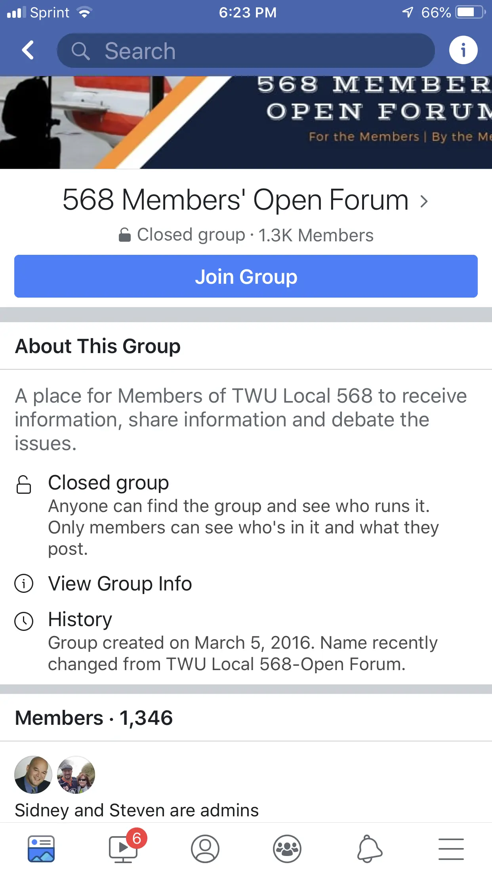
Task: Open the hamburger menu tab
Action: [x=451, y=849]
